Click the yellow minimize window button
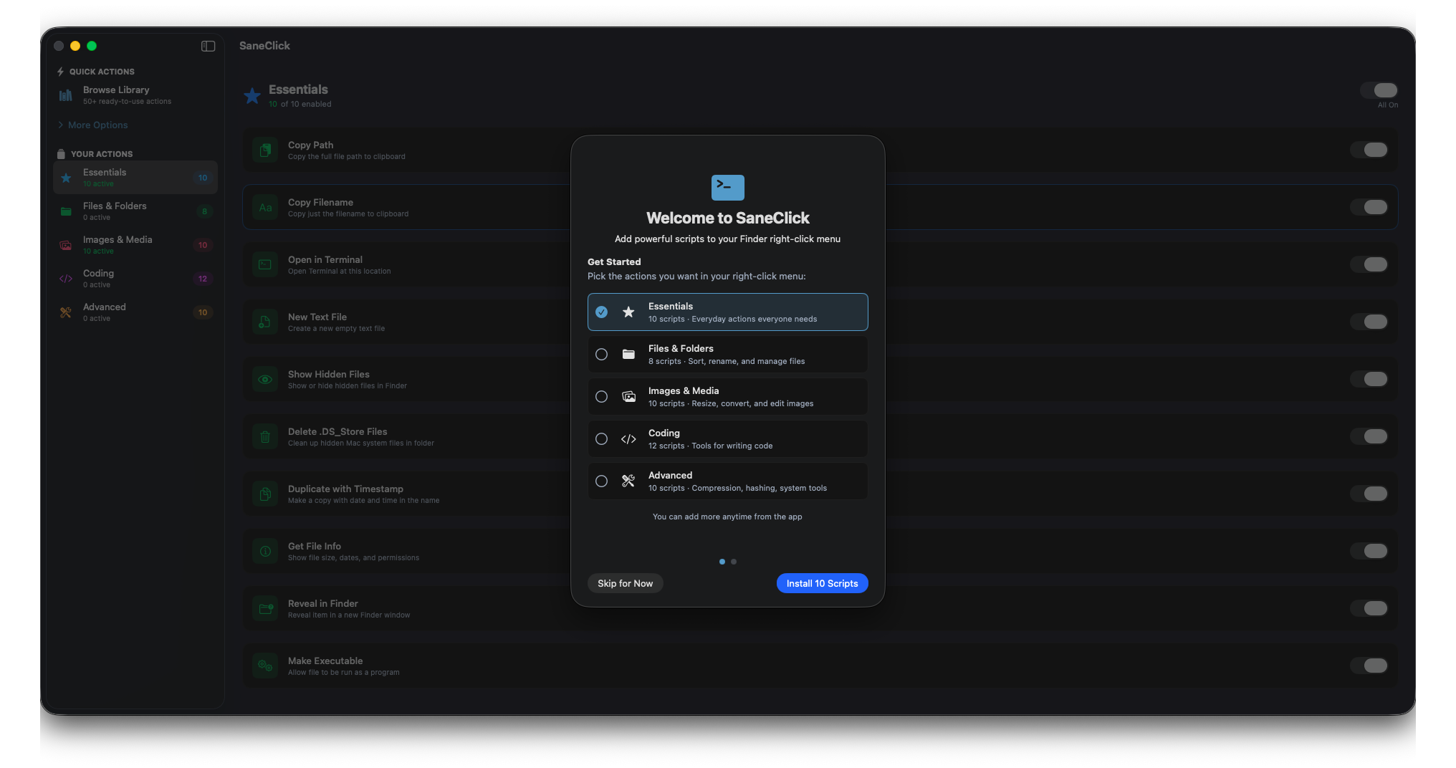Viewport: 1456px width, 768px height. (75, 46)
